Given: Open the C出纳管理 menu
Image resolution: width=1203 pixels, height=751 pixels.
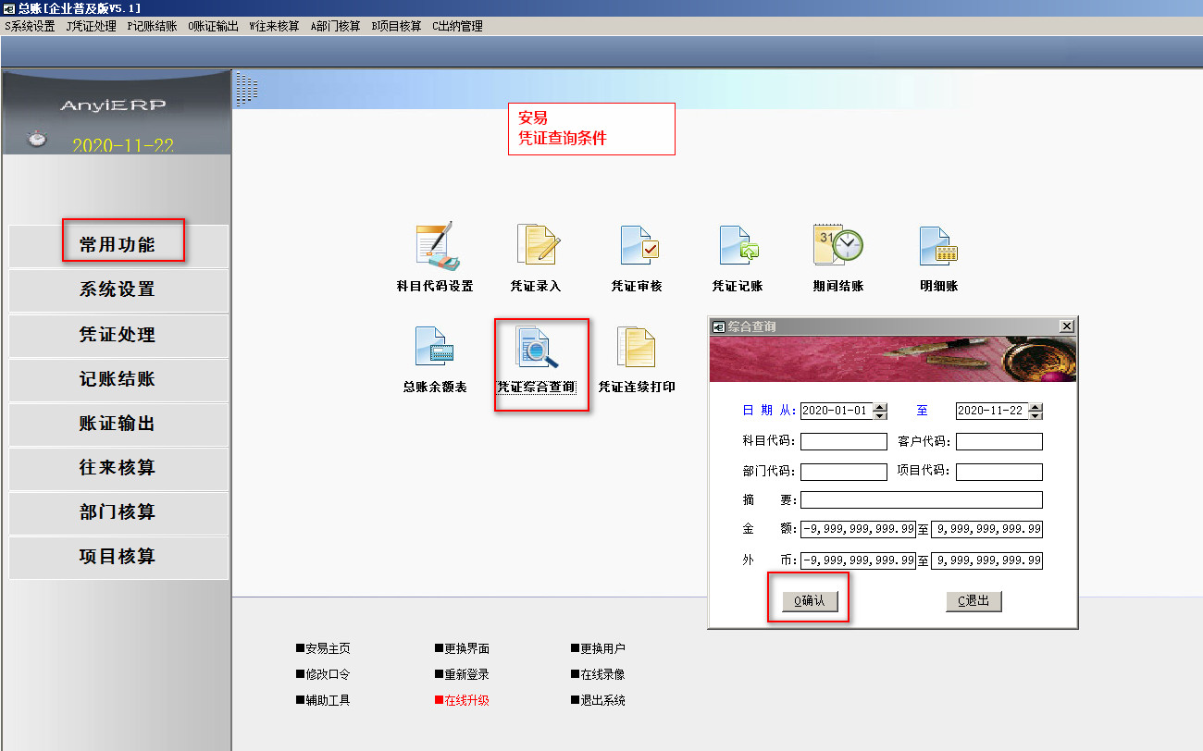Looking at the screenshot, I should point(457,27).
